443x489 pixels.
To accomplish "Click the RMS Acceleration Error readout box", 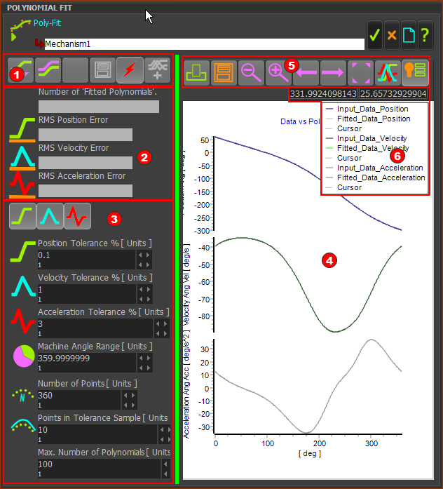I will pos(86,191).
